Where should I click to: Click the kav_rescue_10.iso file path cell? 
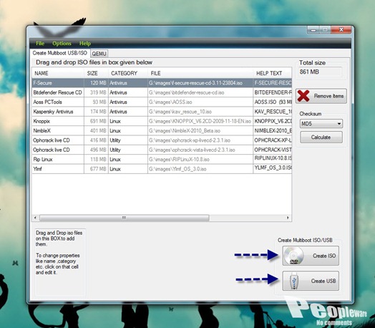tap(200, 112)
